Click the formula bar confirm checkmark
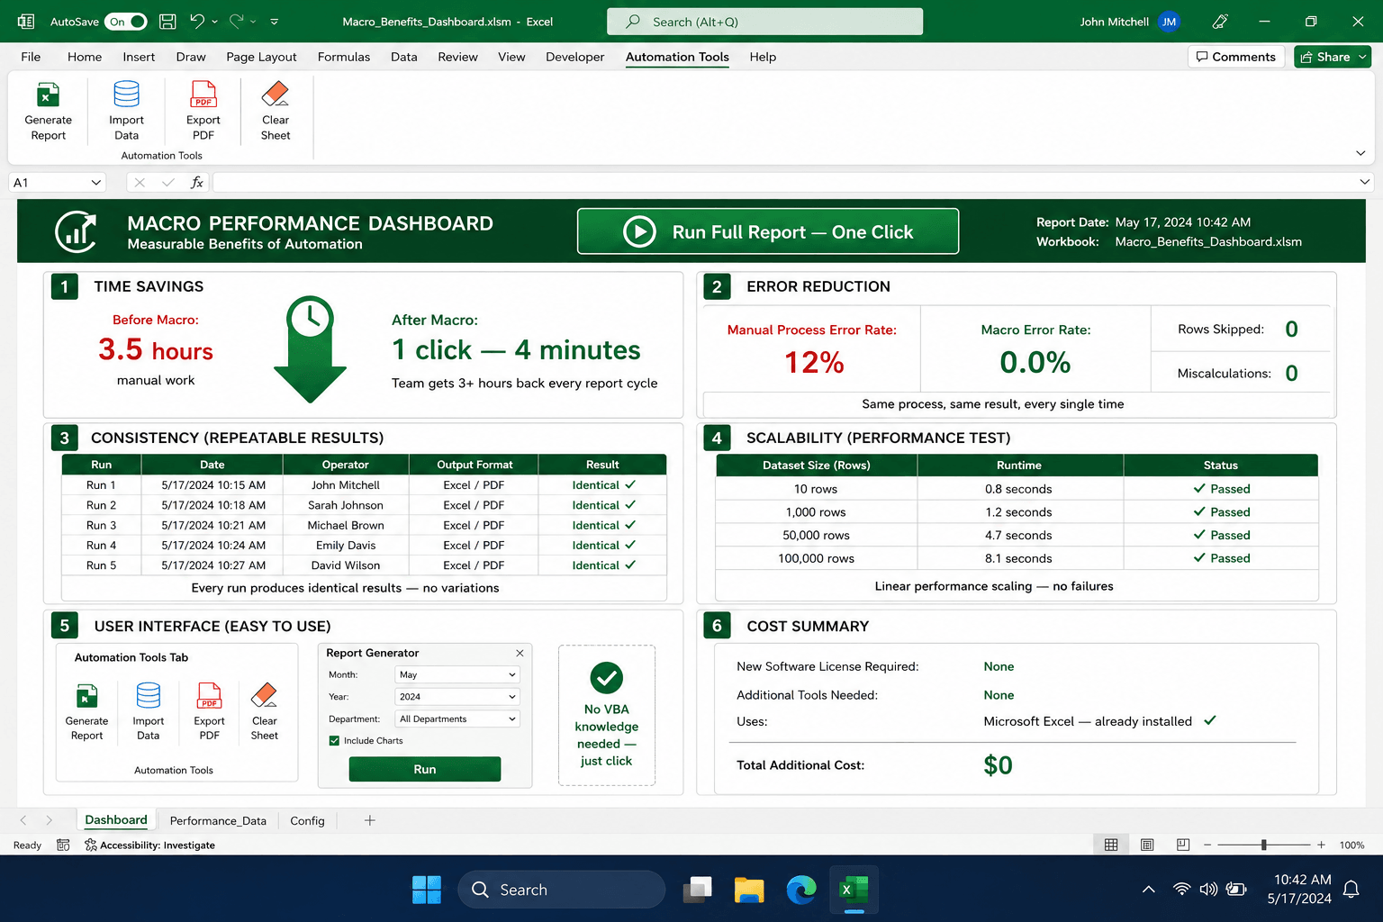Image resolution: width=1383 pixels, height=922 pixels. click(x=167, y=182)
